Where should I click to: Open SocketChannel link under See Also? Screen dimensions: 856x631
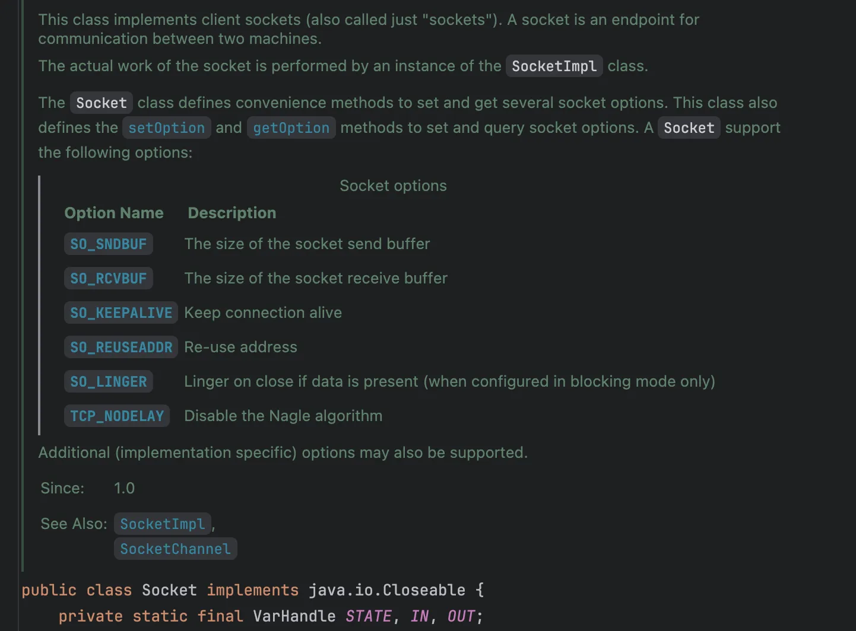tap(175, 549)
